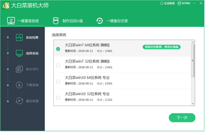Click the system list scroll-up arrow
Image resolution: width=205 pixels, height=132 pixels.
193,42
